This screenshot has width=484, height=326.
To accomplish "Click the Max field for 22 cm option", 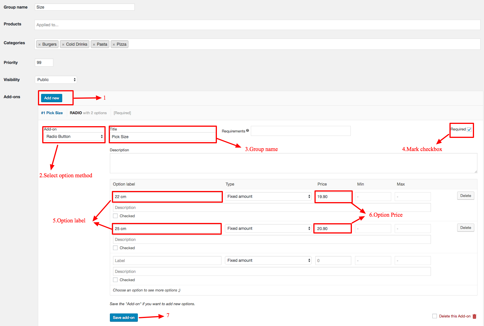I will click(x=413, y=197).
